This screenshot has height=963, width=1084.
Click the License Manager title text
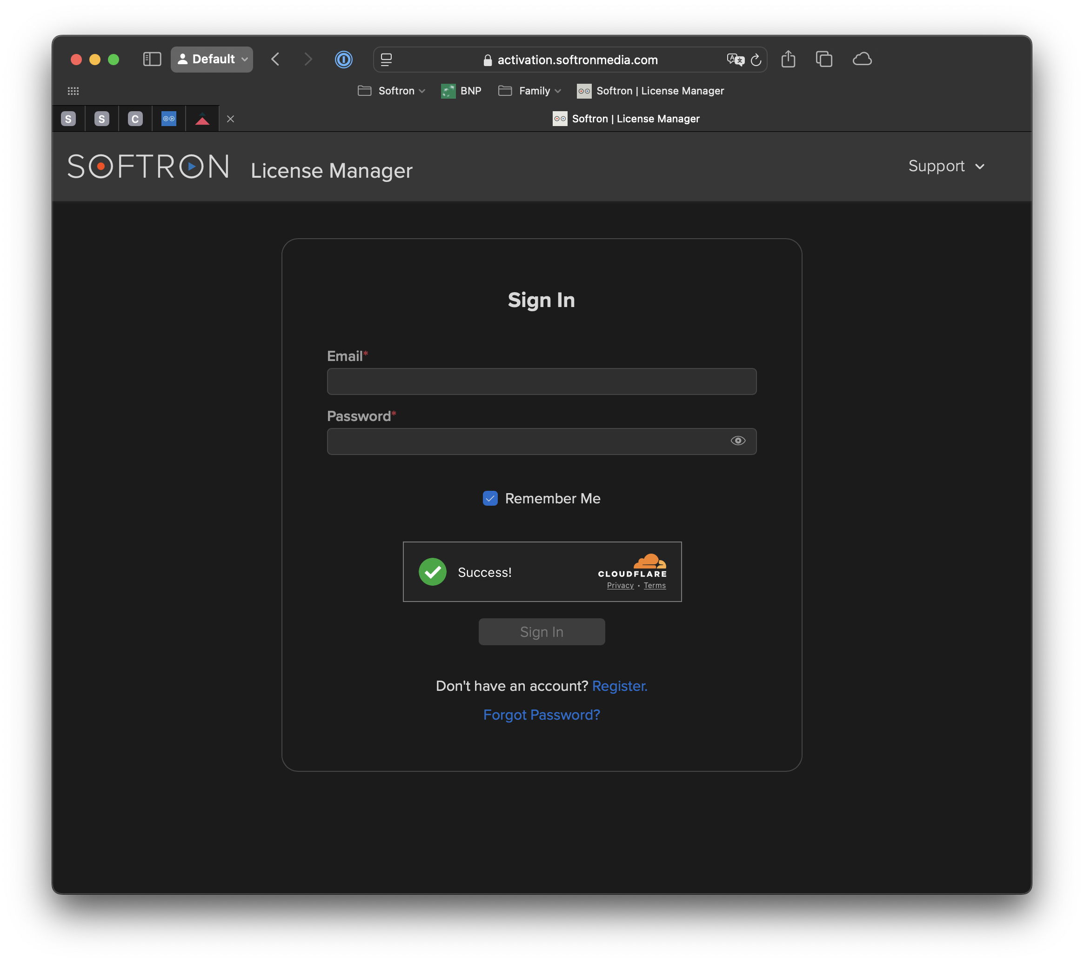pos(331,171)
